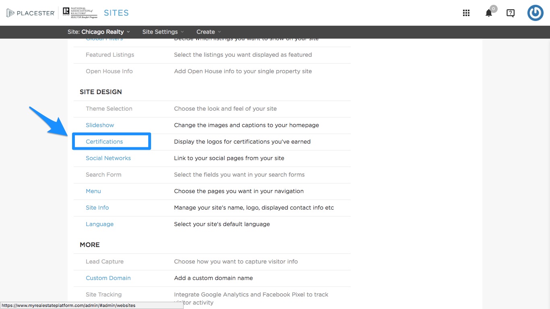550x309 pixels.
Task: Click 'Select your site's default language' text
Action: coord(222,224)
